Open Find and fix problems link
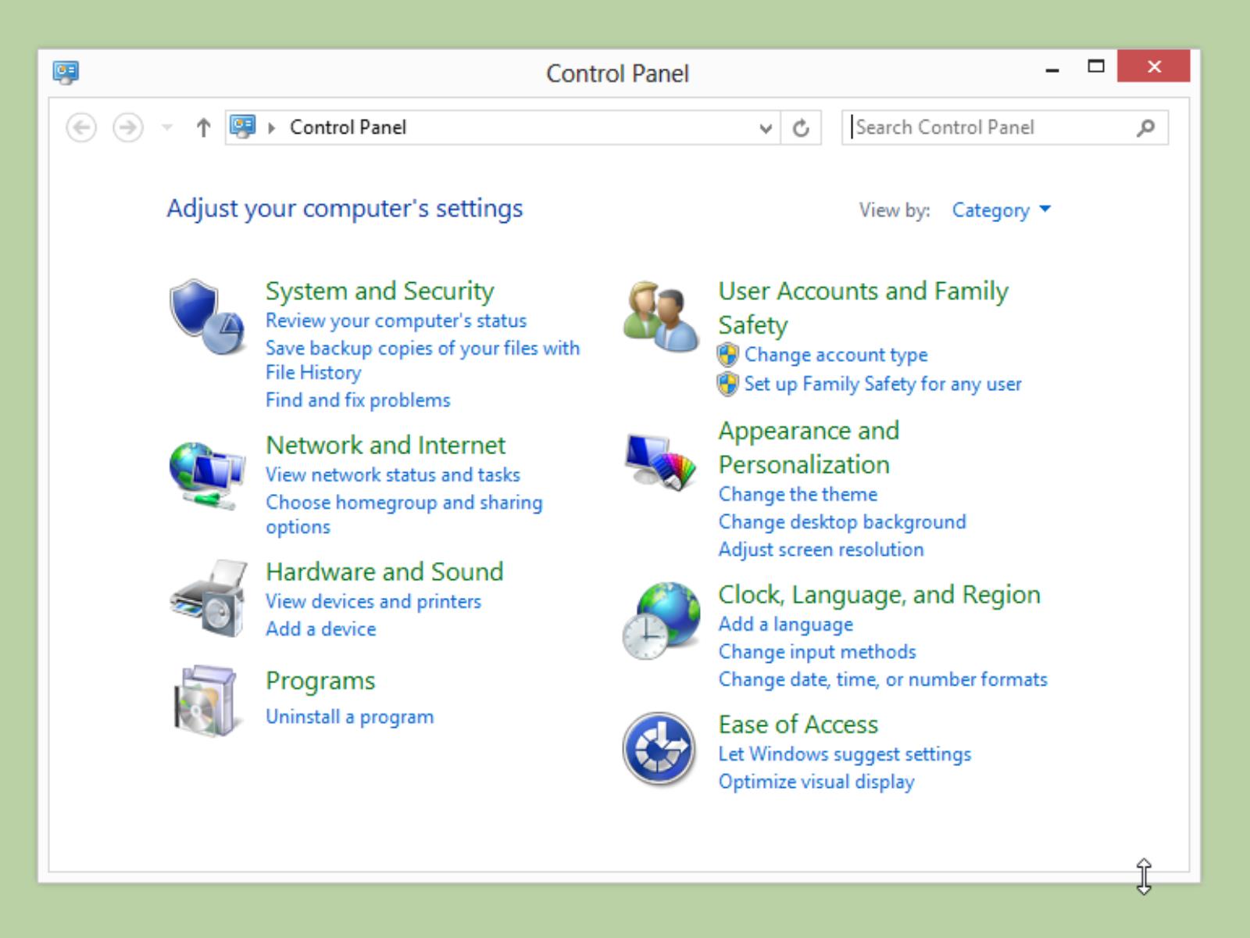1250x938 pixels. 358,400
